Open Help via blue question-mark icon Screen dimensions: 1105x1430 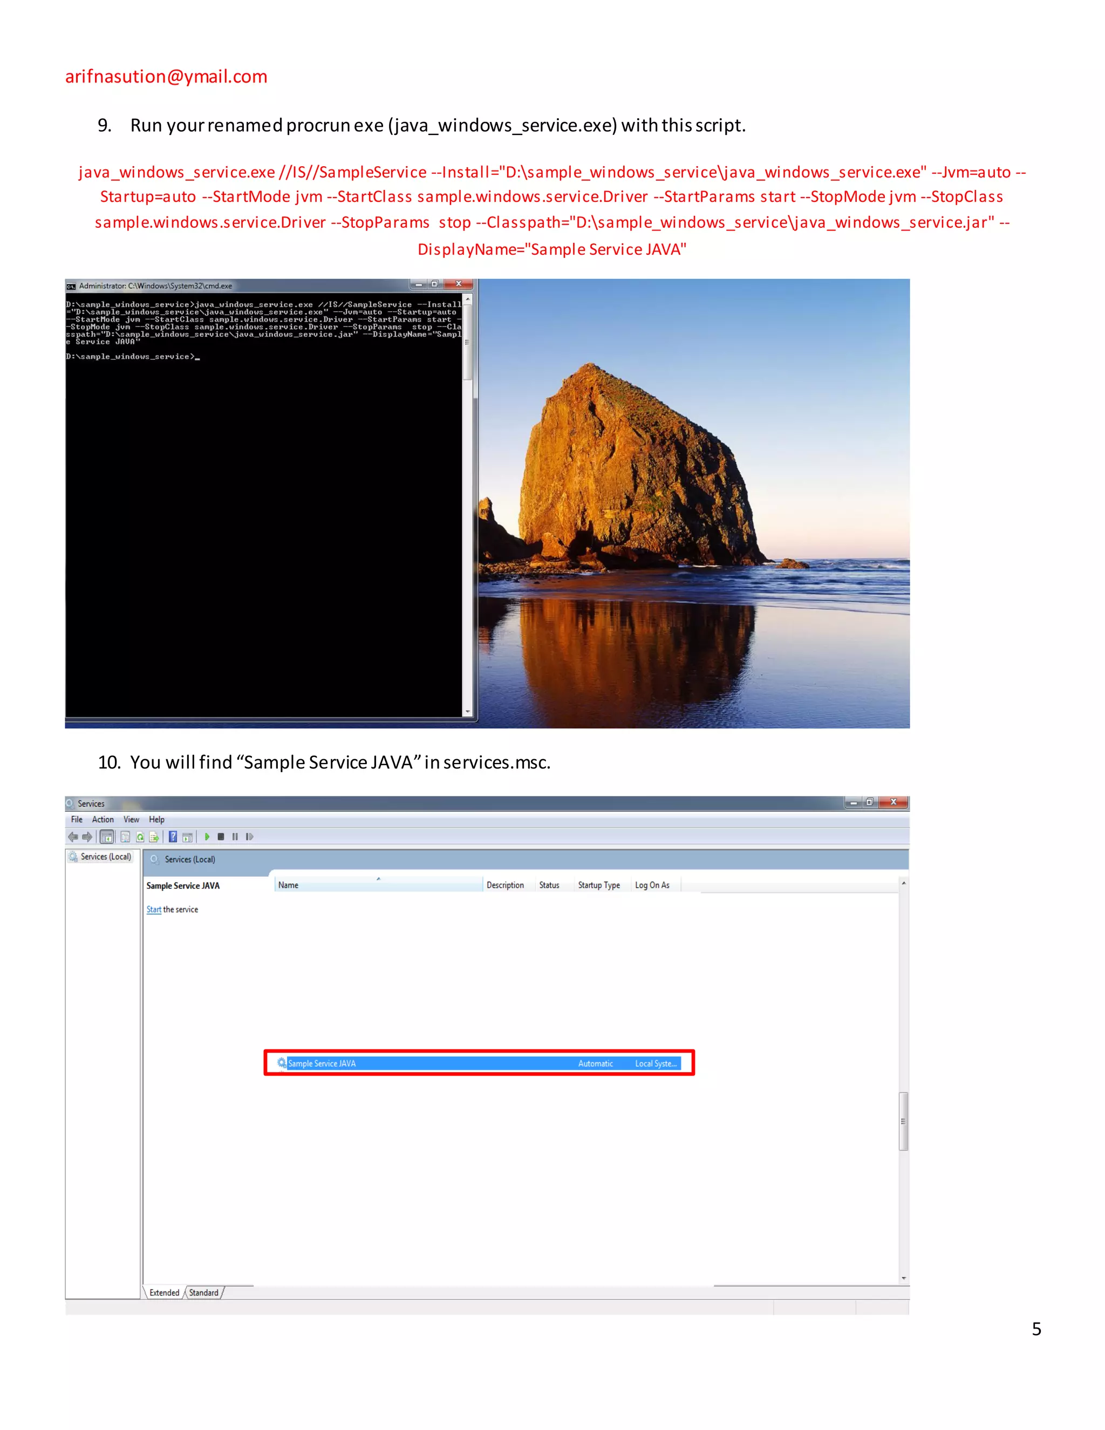click(x=173, y=837)
